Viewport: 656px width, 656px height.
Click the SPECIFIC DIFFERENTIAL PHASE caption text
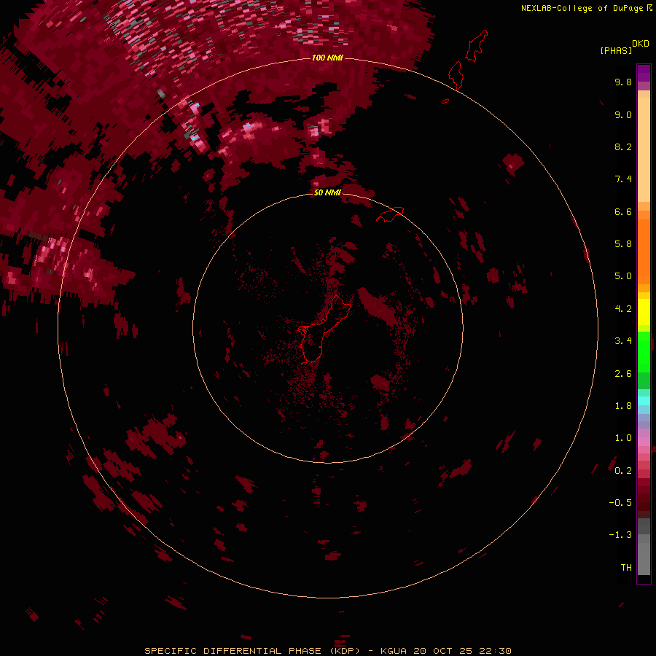tap(233, 651)
